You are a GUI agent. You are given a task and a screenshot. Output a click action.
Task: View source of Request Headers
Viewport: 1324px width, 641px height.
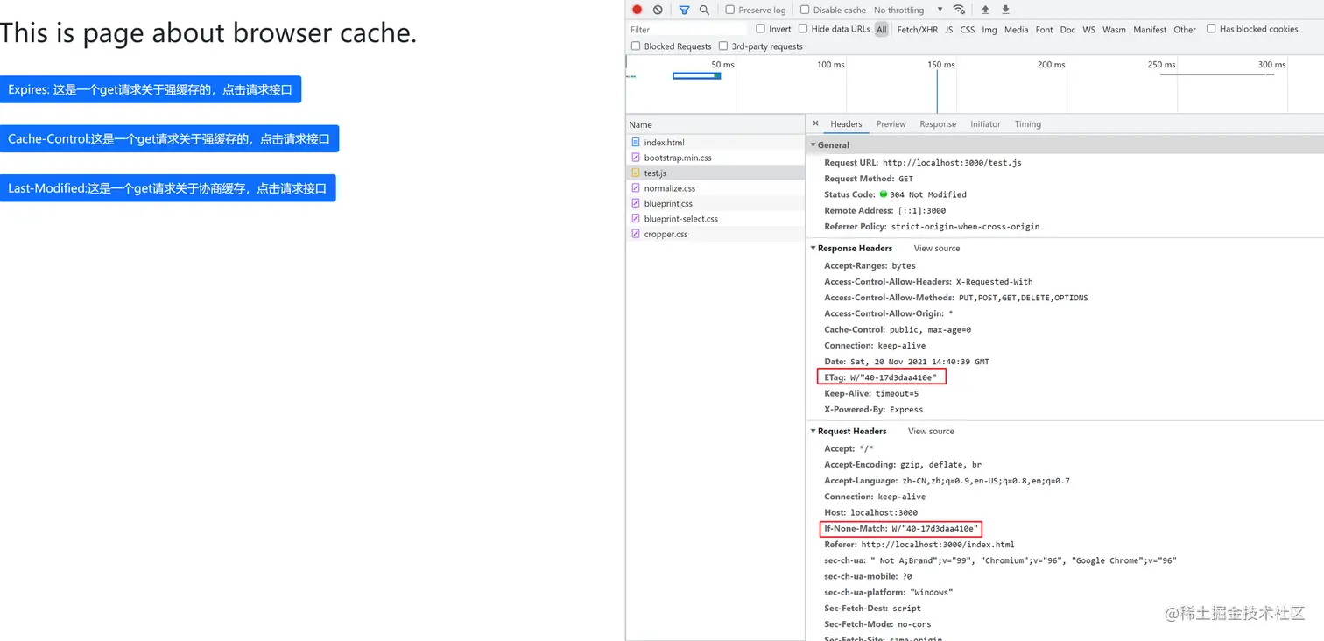click(x=931, y=432)
